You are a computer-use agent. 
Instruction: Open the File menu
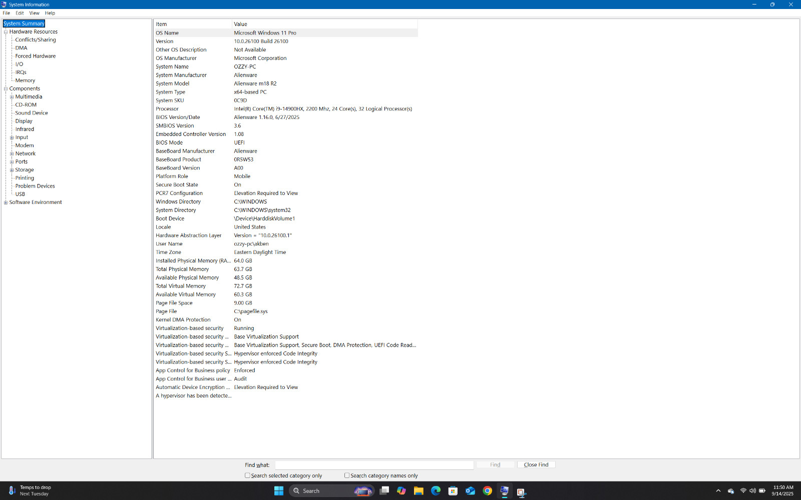7,13
